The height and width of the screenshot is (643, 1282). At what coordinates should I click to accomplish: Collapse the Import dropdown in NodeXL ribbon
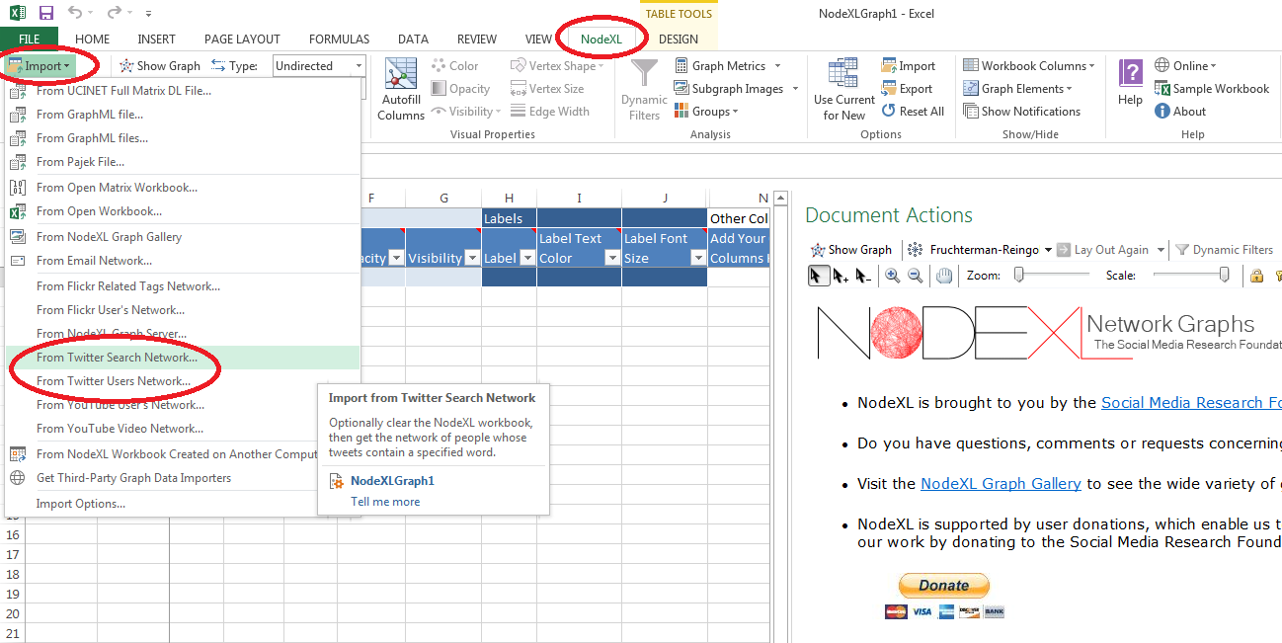40,66
